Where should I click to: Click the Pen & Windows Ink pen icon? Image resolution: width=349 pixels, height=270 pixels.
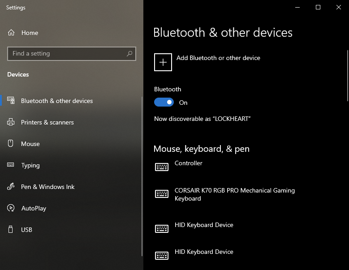tap(11, 186)
